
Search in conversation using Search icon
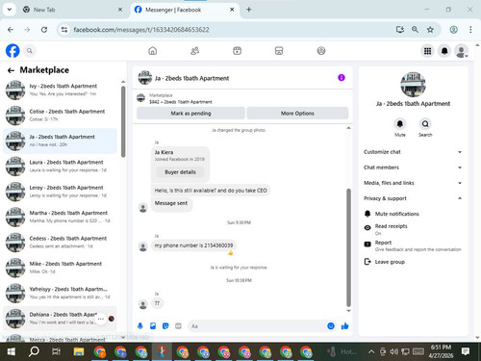pyautogui.click(x=425, y=124)
